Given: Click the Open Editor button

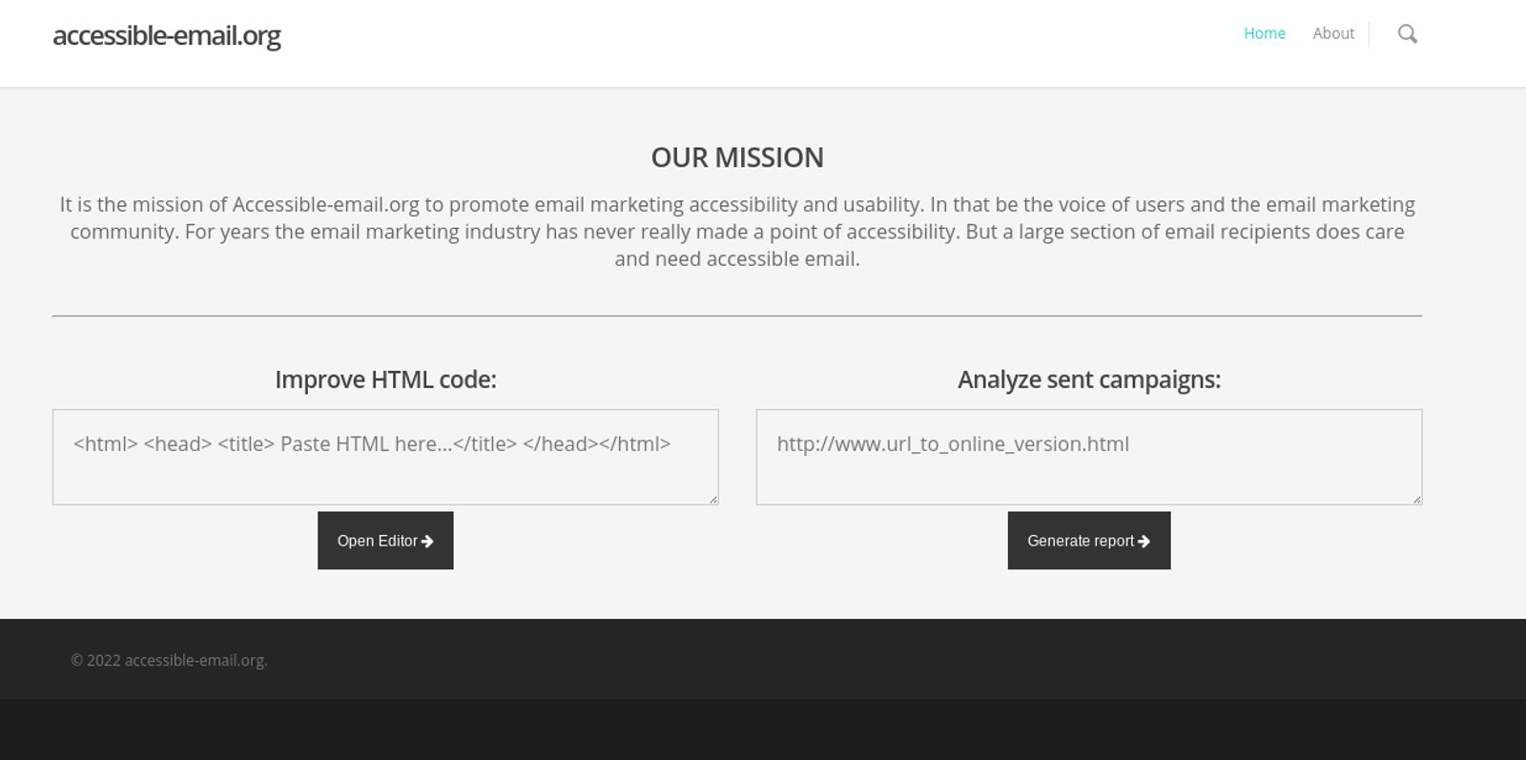Looking at the screenshot, I should pyautogui.click(x=385, y=541).
